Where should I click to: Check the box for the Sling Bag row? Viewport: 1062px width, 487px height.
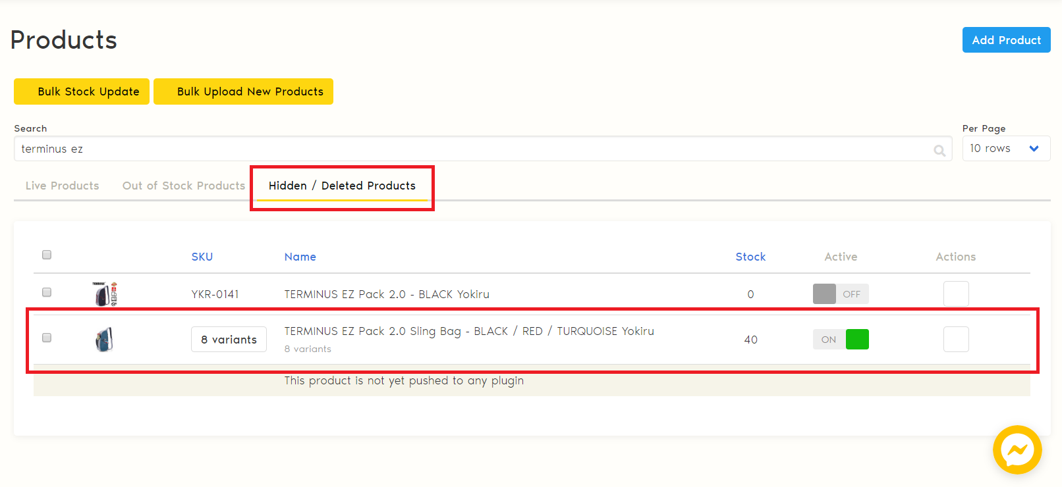47,338
